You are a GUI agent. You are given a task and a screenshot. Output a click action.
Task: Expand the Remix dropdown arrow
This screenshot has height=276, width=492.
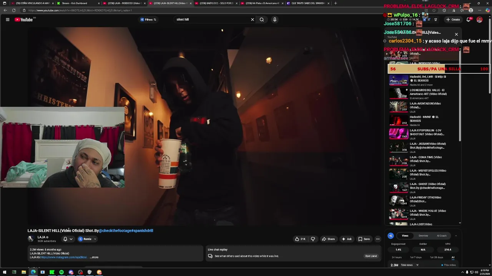pyautogui.click(x=95, y=239)
